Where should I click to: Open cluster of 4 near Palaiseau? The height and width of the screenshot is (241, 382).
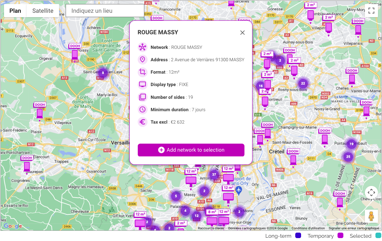(x=185, y=211)
